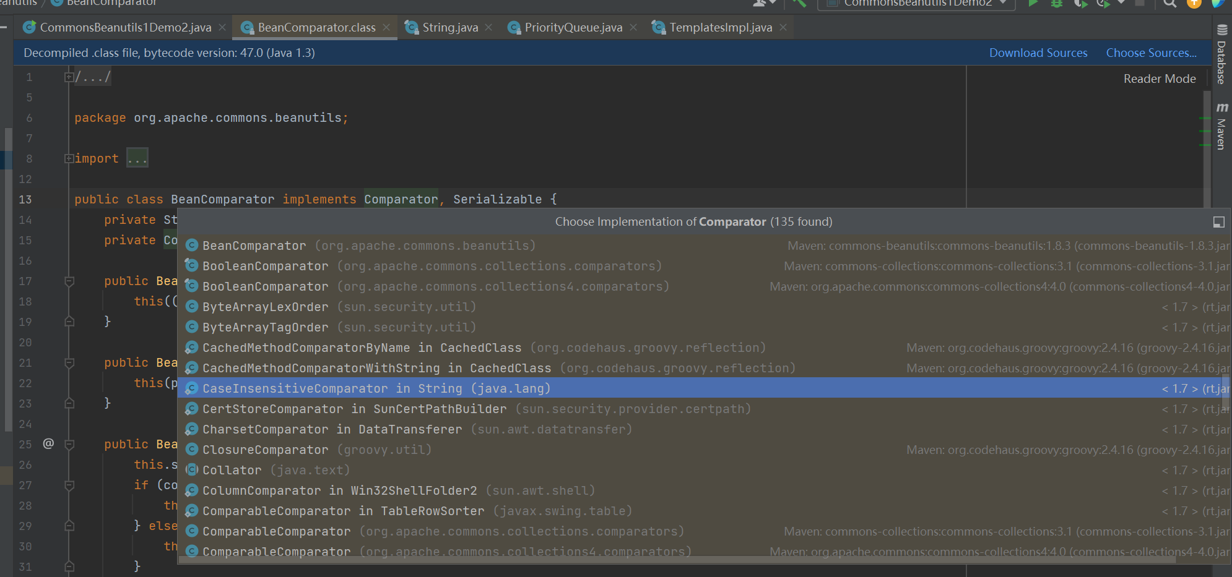The height and width of the screenshot is (577, 1232).
Task: Select ComparableComparator in TableRowSorter
Action: pos(704,511)
